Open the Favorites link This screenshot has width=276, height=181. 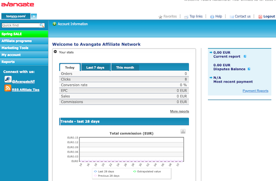click(x=170, y=16)
